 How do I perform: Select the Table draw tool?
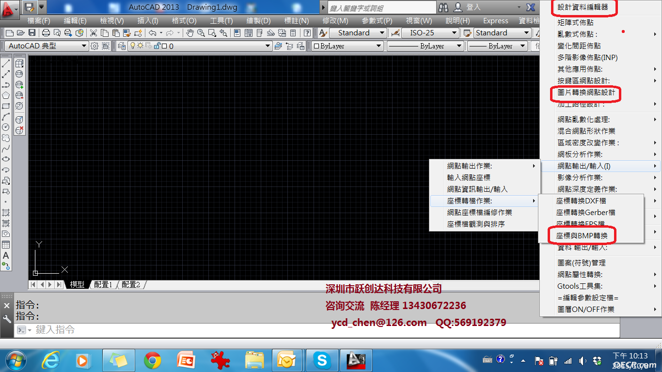tap(6, 245)
